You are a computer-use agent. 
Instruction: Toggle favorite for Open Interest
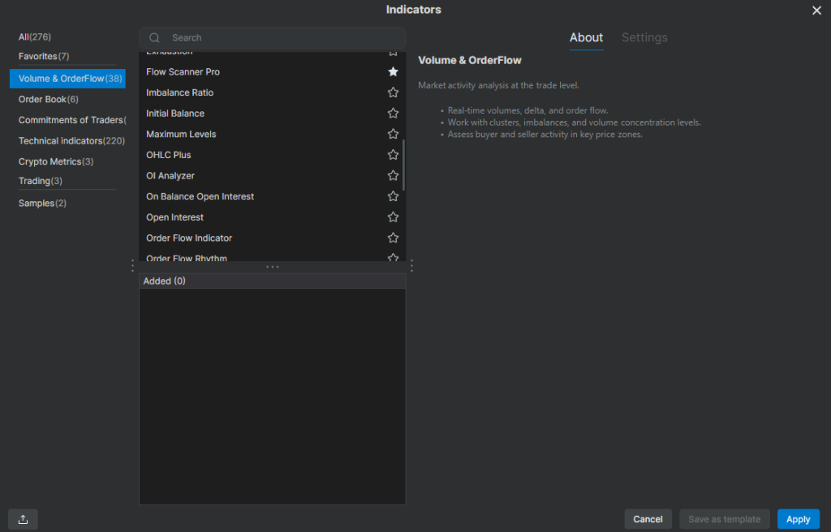pos(393,217)
